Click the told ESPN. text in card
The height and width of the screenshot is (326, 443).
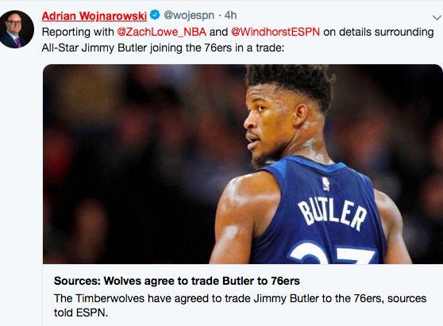pos(81,313)
